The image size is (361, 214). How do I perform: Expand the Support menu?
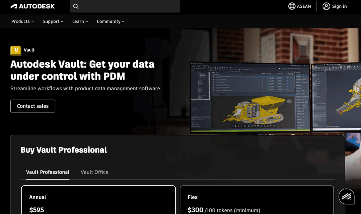(53, 21)
